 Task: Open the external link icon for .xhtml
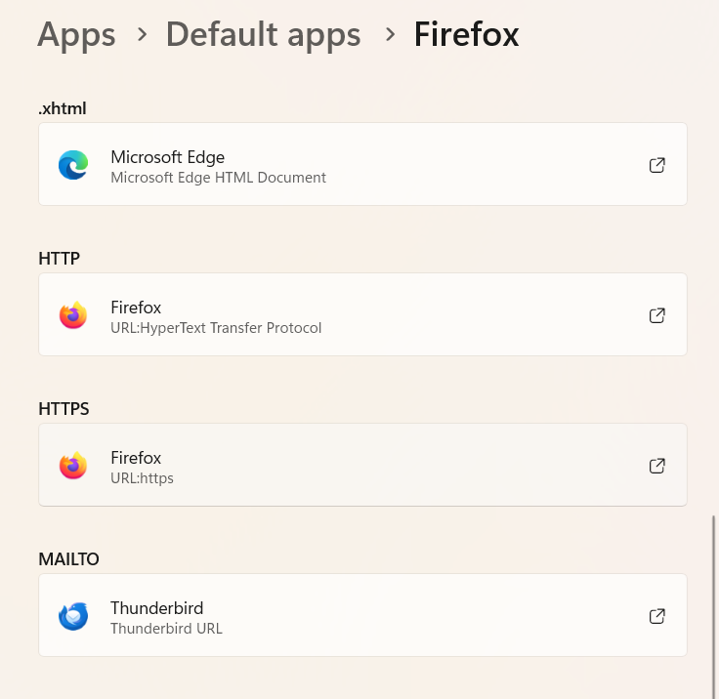(657, 165)
